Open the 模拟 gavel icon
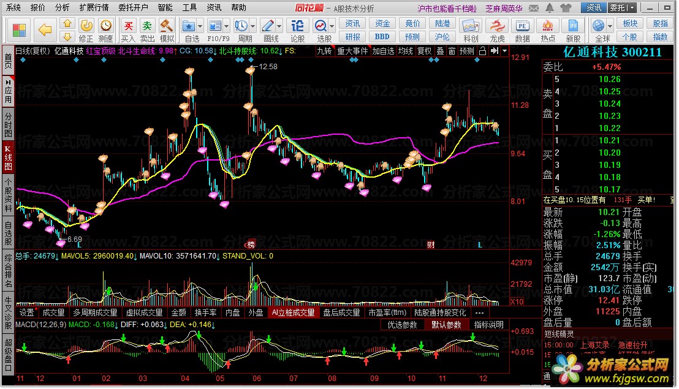679x389 pixels. point(166,26)
